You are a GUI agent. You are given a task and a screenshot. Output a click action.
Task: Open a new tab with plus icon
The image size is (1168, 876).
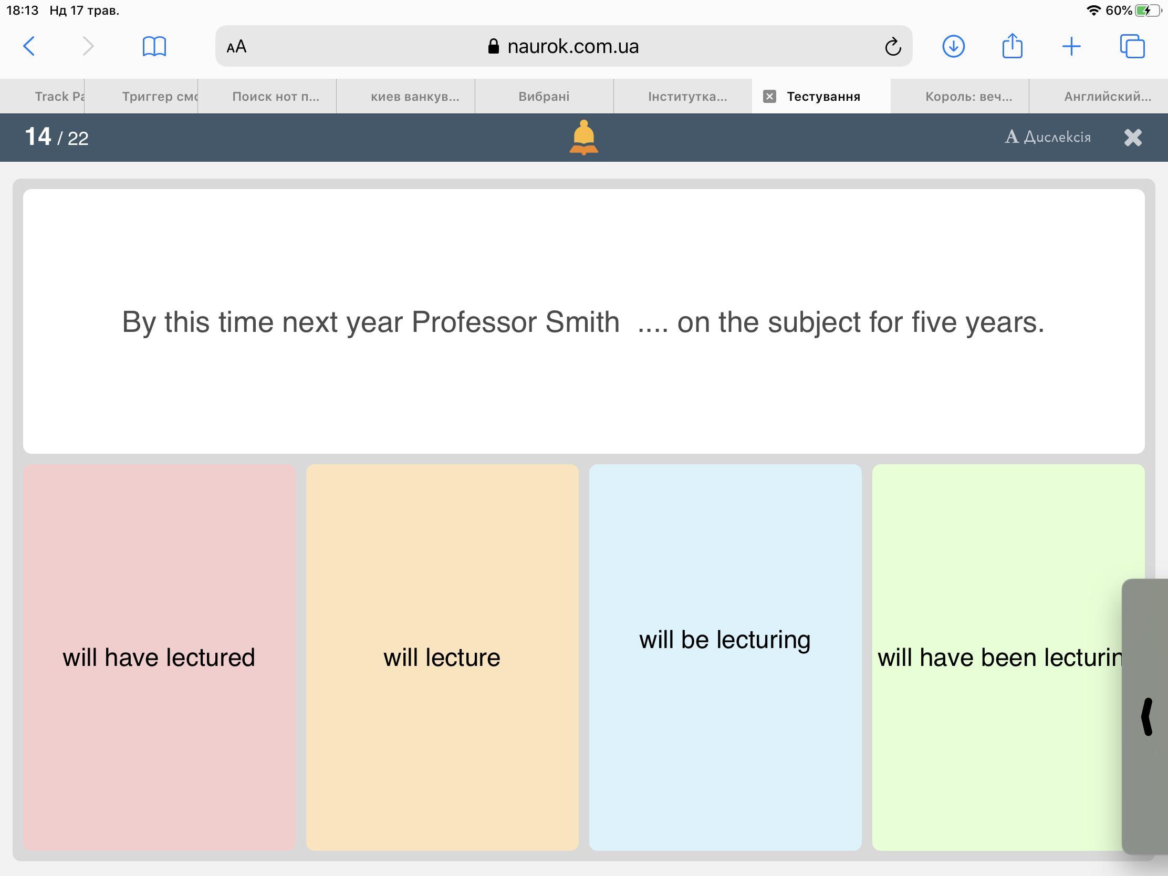[1071, 46]
